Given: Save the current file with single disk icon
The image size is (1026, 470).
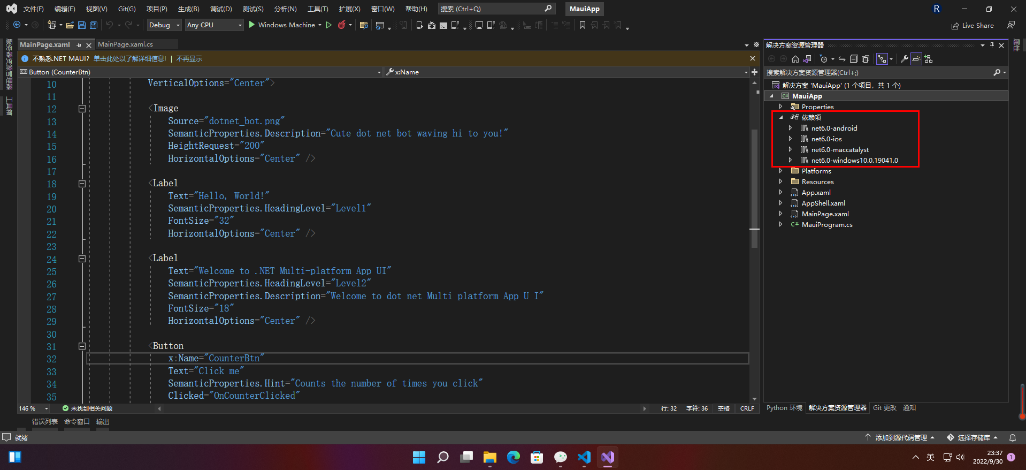Looking at the screenshot, I should coord(82,25).
